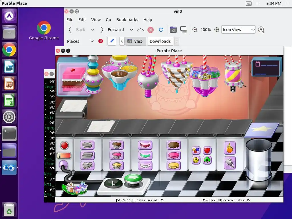Zoom out the file view
The height and width of the screenshot is (219, 292).
195,30
